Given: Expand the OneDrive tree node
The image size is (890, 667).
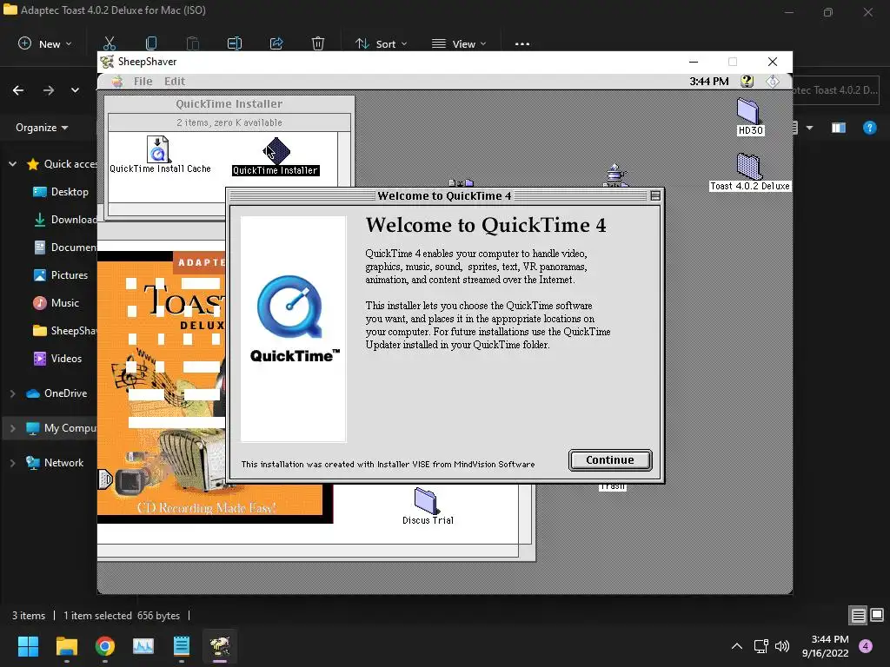Looking at the screenshot, I should [12, 393].
